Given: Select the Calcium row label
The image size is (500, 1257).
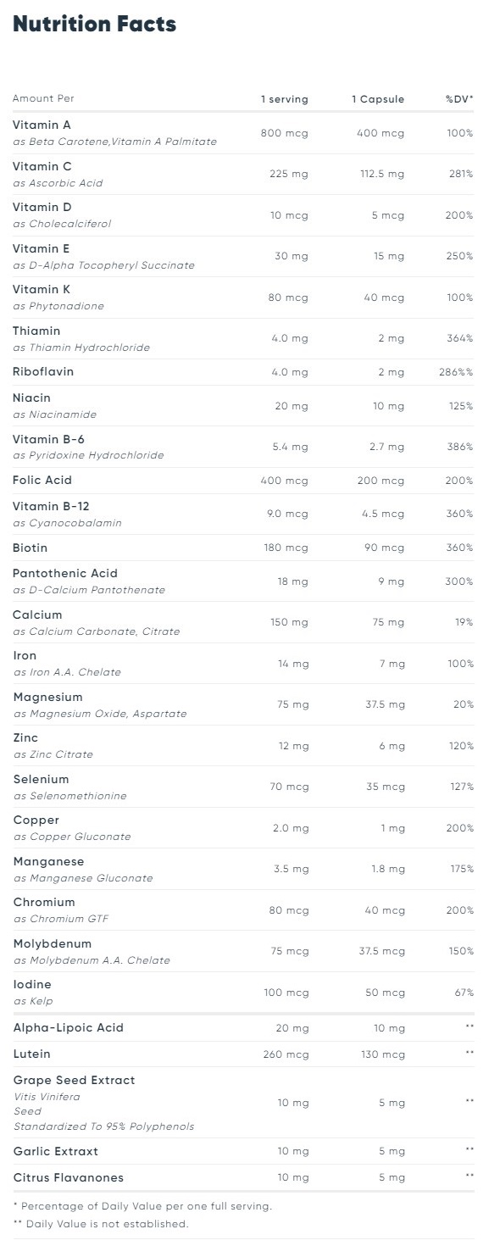Looking at the screenshot, I should point(37,615).
